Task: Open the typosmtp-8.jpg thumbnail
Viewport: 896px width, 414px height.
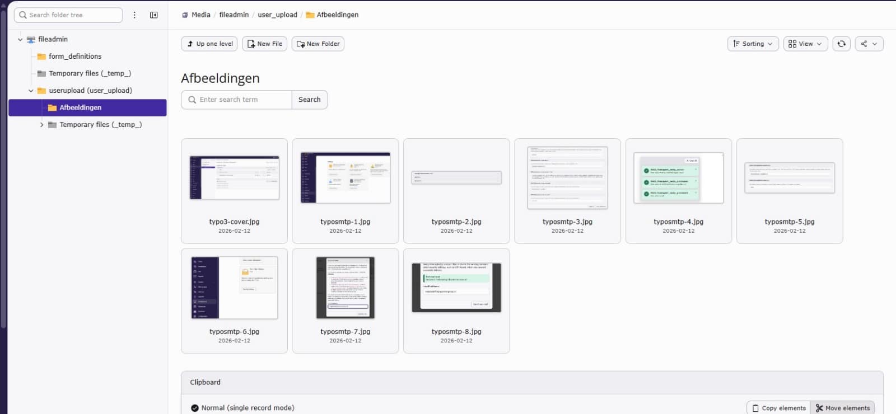Action: (456, 288)
